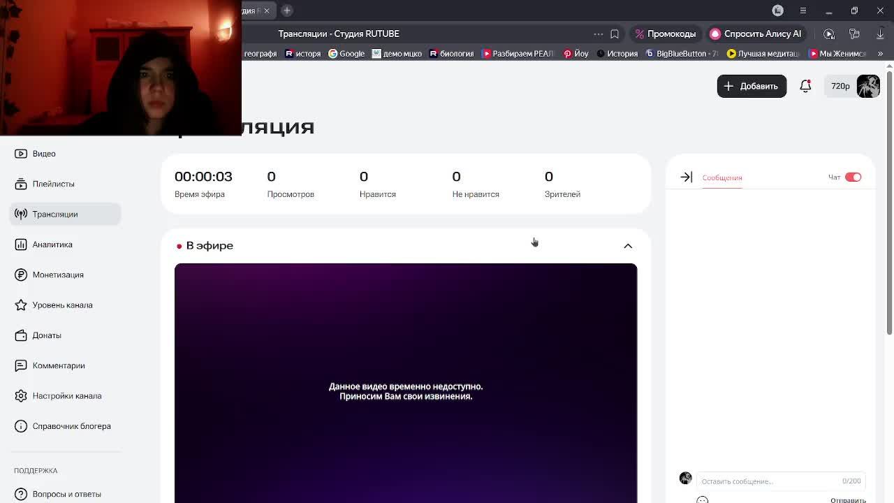894x503 pixels.
Task: Toggle the Чат switch off
Action: pos(853,177)
